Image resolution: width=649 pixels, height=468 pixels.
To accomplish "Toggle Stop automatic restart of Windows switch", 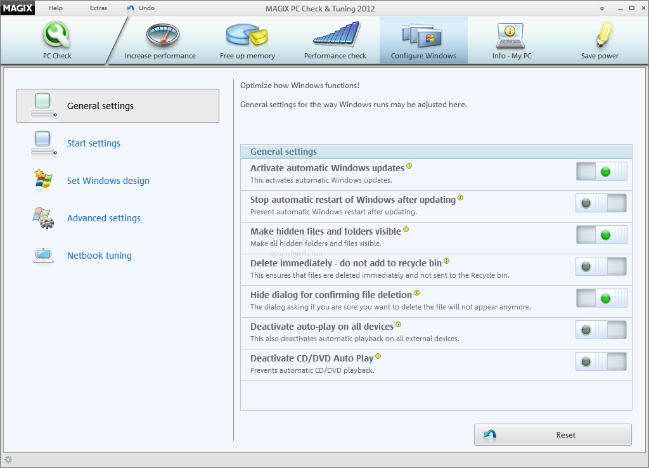I will coord(601,203).
